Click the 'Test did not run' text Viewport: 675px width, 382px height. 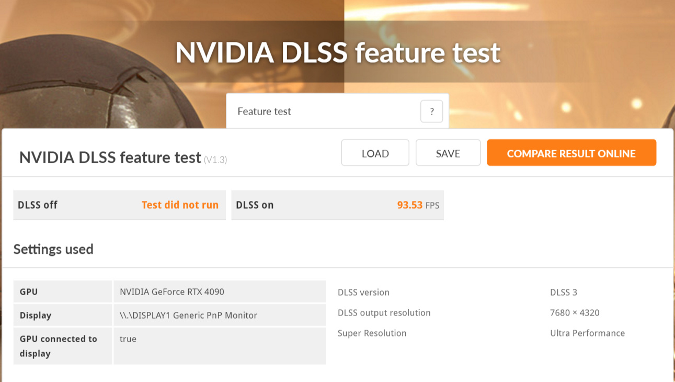(x=180, y=205)
